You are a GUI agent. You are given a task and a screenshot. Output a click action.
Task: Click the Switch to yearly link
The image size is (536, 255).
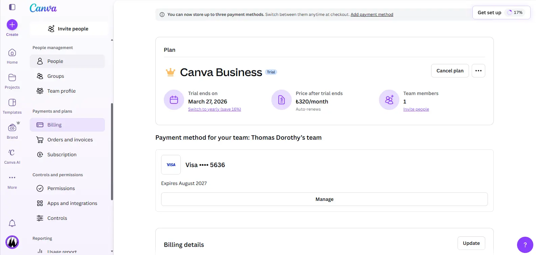[215, 109]
